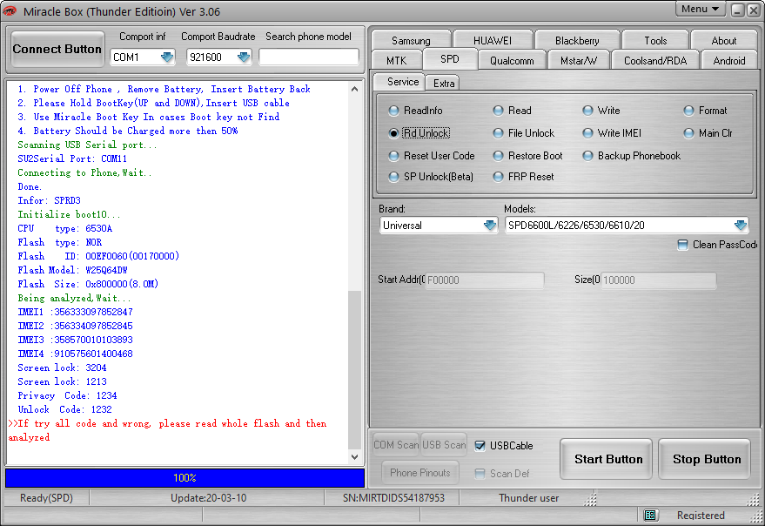Viewport: 765px width, 526px height.
Task: Click the blue 100% progress bar
Action: pyautogui.click(x=185, y=477)
